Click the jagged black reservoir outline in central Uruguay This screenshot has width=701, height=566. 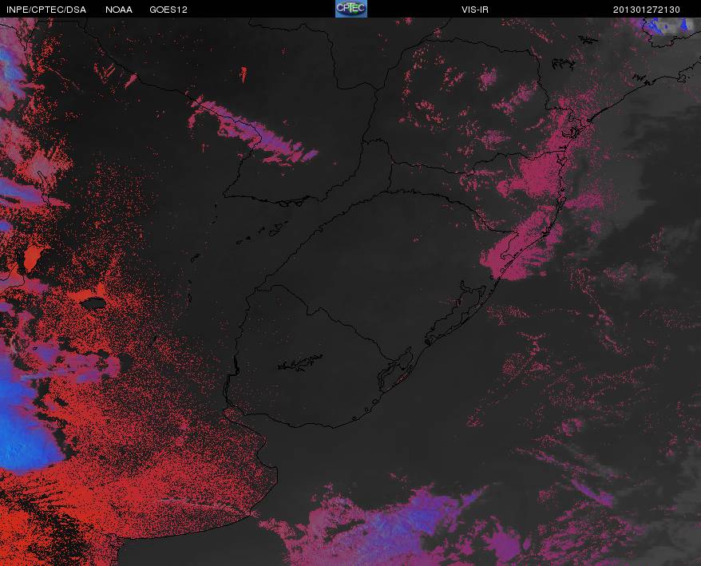(x=300, y=362)
